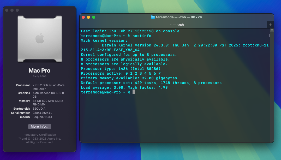Viewport: 281px width, 160px height.
Task: Open the Regulatory Certification link
Action: point(40,135)
